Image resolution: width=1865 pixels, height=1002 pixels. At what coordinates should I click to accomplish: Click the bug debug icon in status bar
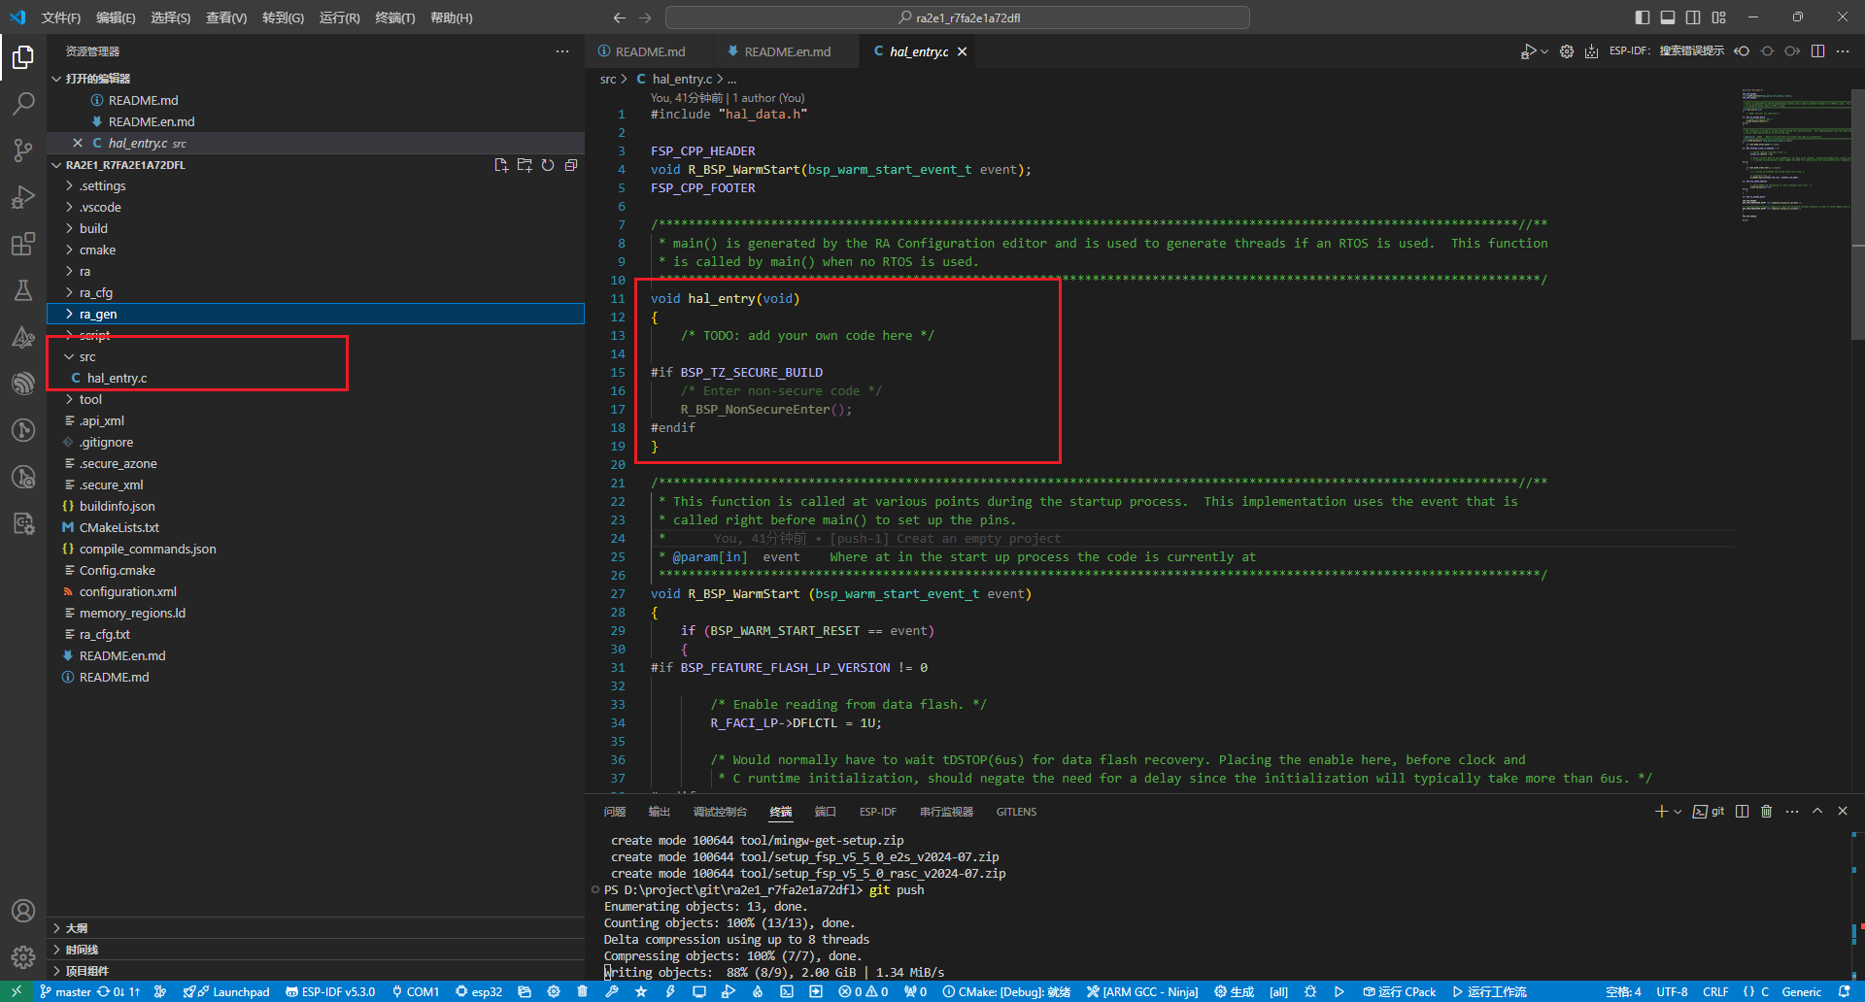(1310, 991)
